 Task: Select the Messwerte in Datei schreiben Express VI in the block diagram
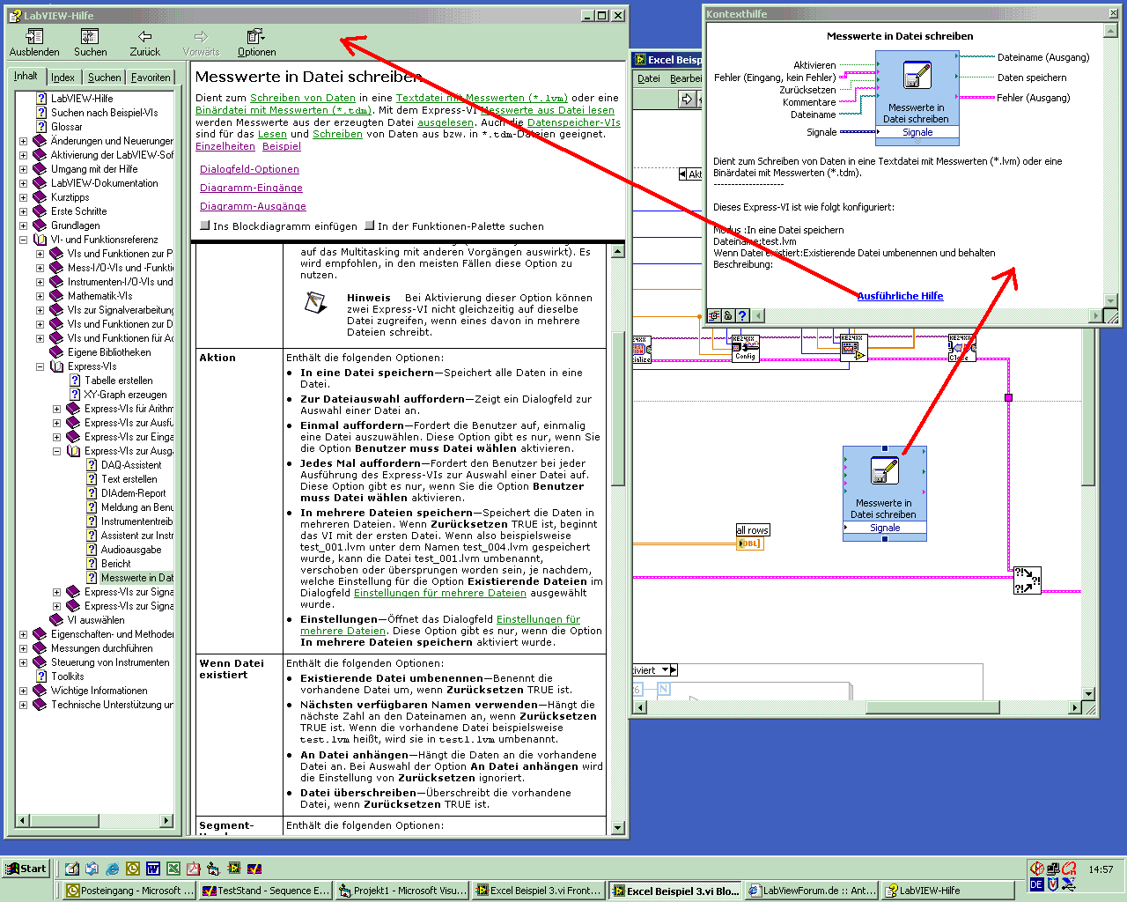[x=884, y=493]
